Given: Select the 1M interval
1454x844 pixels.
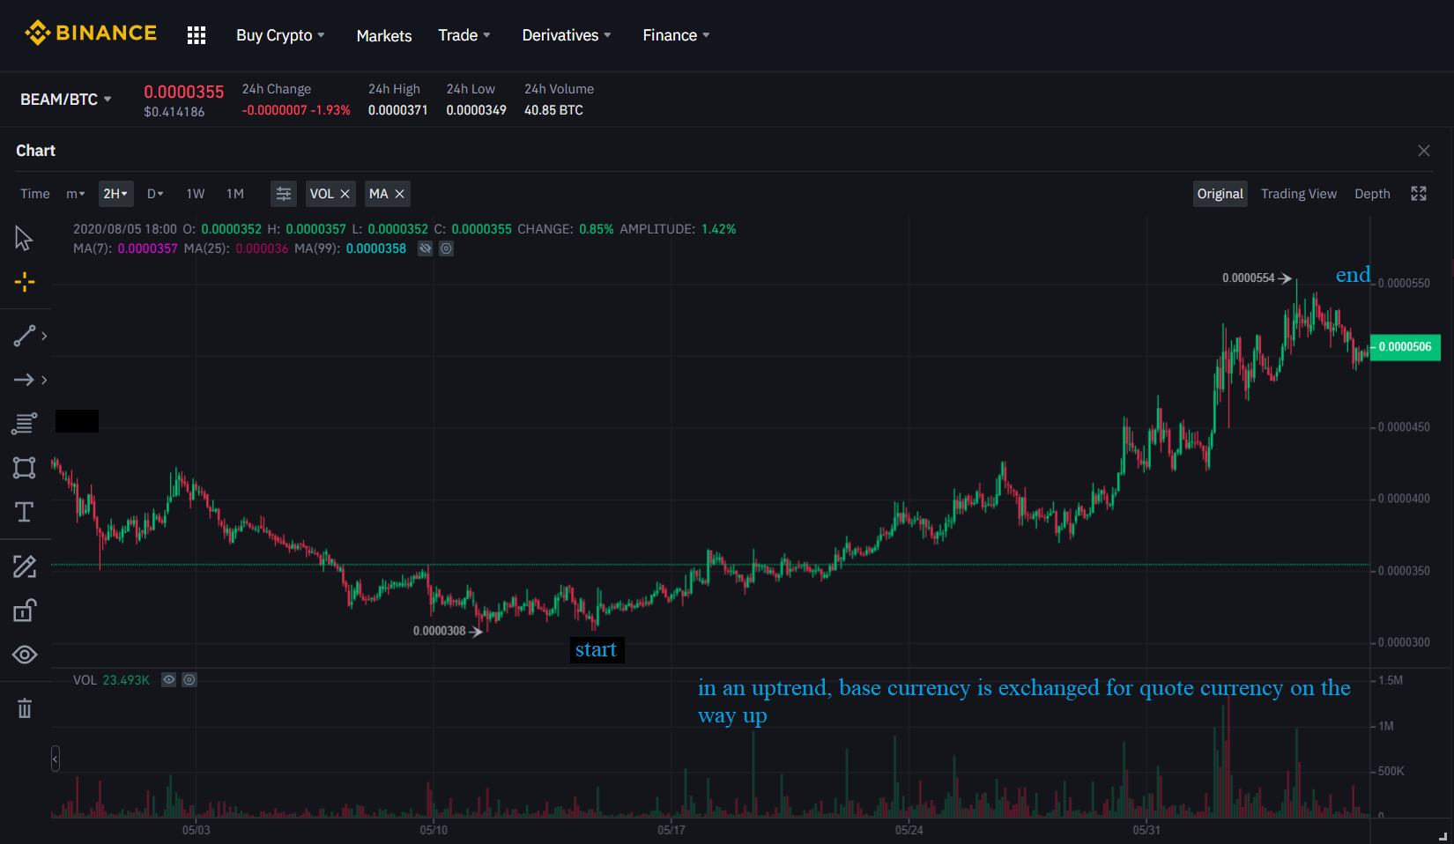Looking at the screenshot, I should point(235,194).
